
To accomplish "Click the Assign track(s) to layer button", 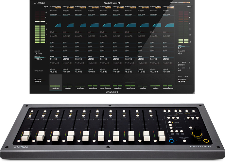I will pos(184,141).
